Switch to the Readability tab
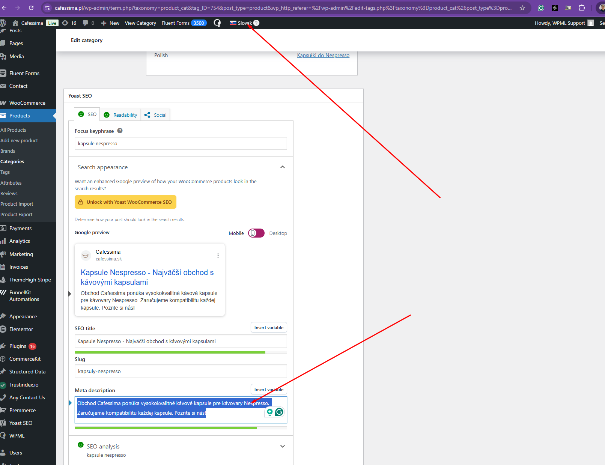Screen dimensions: 605x465 [x=120, y=115]
